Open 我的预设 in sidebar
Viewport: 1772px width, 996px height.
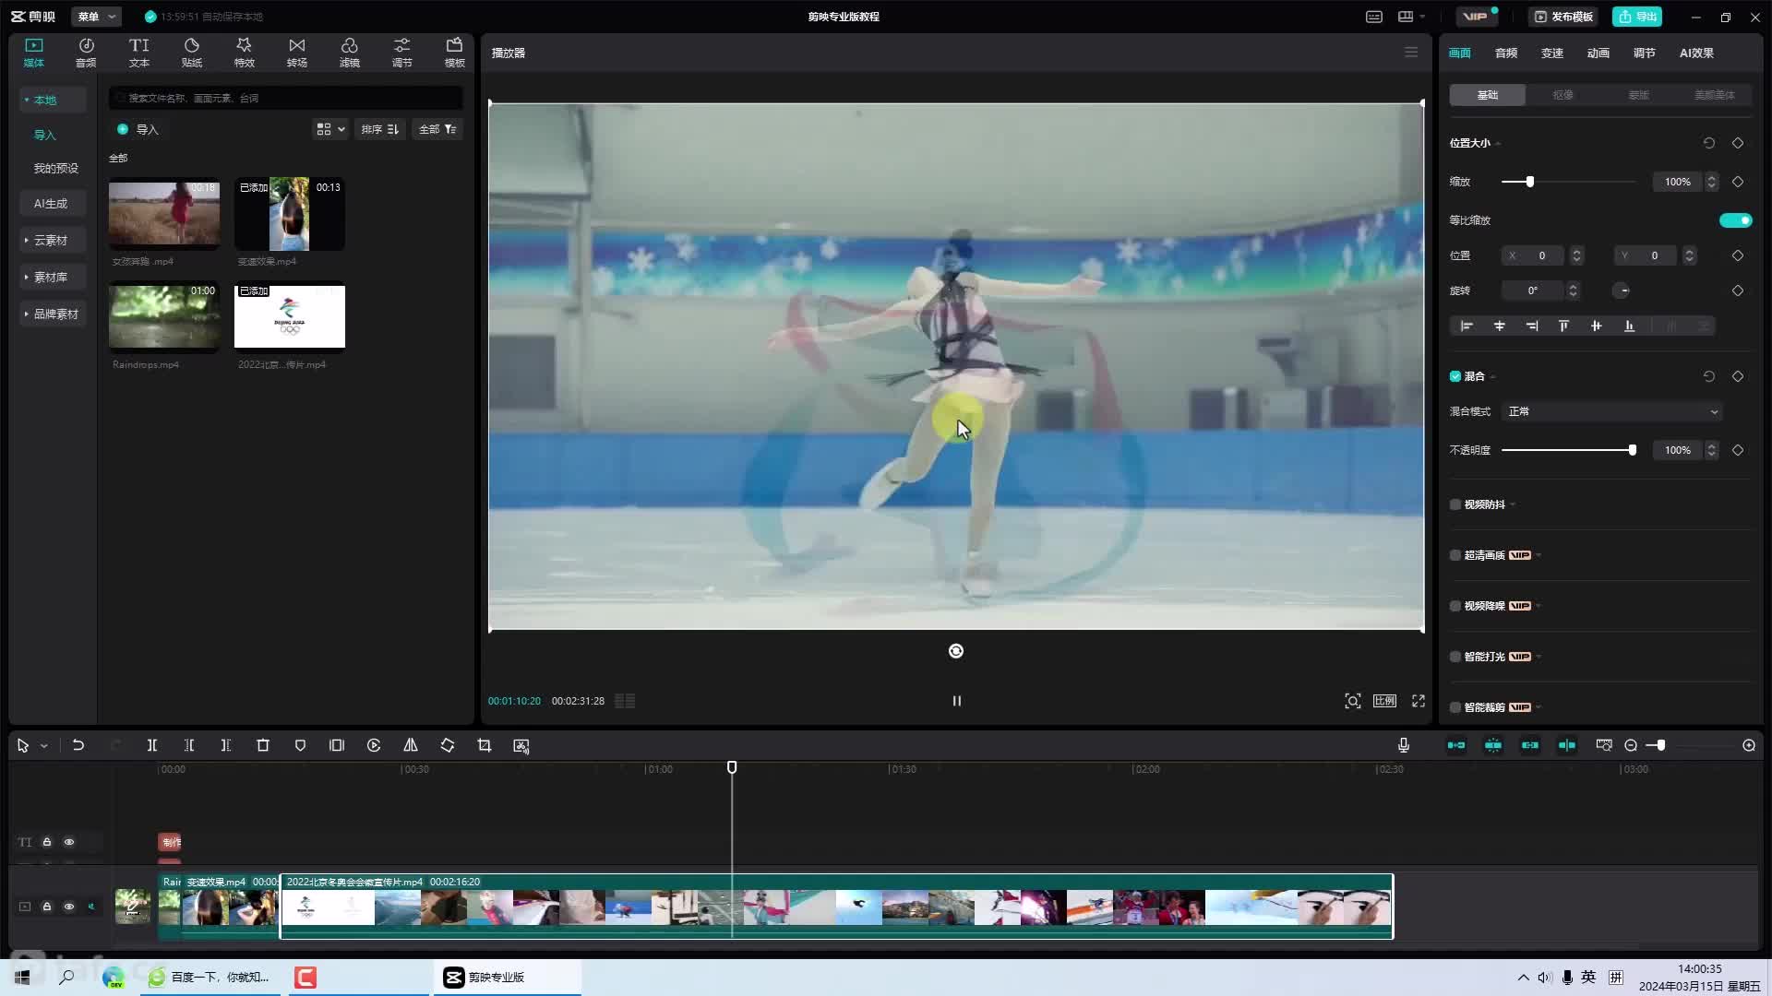coord(55,168)
